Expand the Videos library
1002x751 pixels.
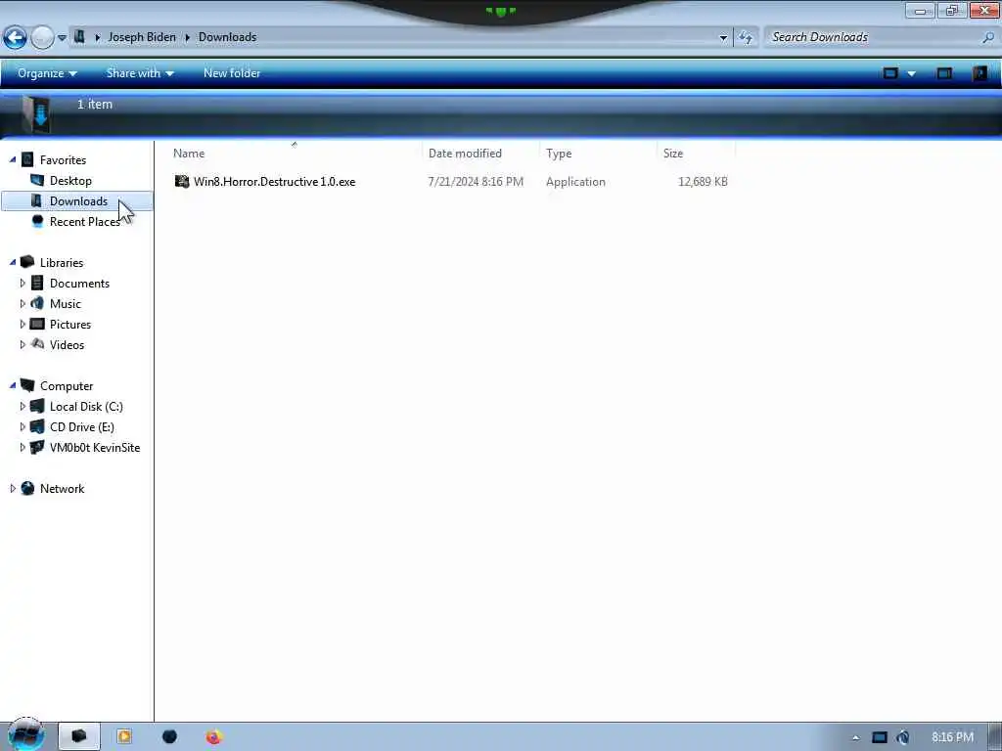click(23, 344)
